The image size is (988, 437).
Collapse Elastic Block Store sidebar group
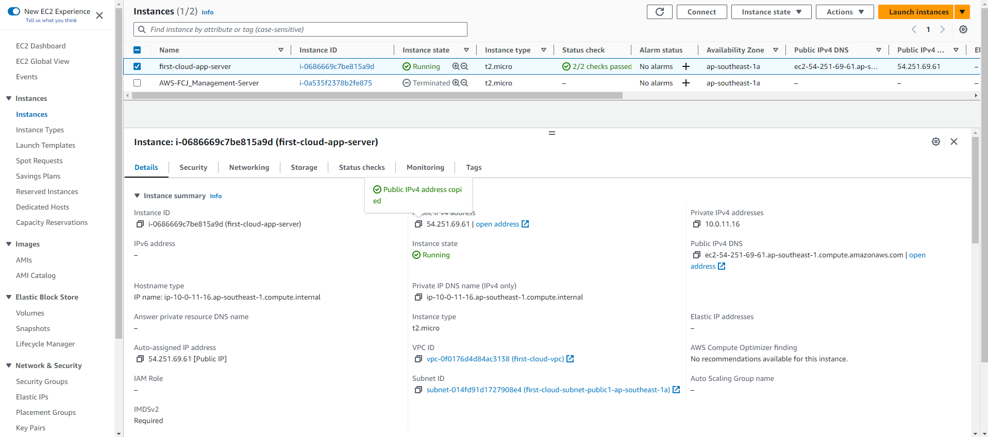click(9, 297)
